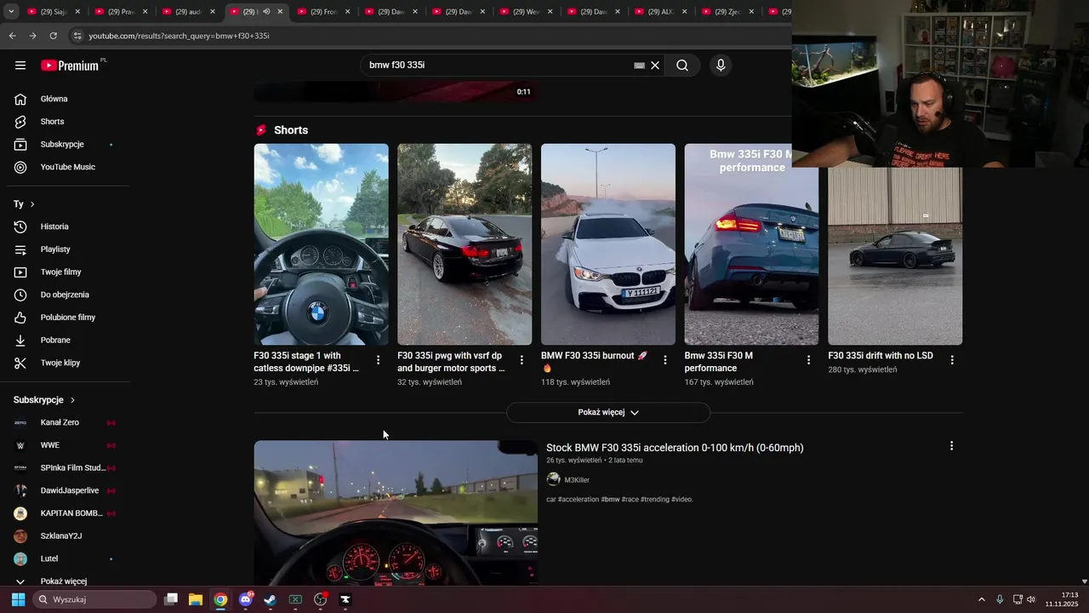The image size is (1089, 613).
Task: Open the browser tab search dropdown
Action: pos(11,12)
